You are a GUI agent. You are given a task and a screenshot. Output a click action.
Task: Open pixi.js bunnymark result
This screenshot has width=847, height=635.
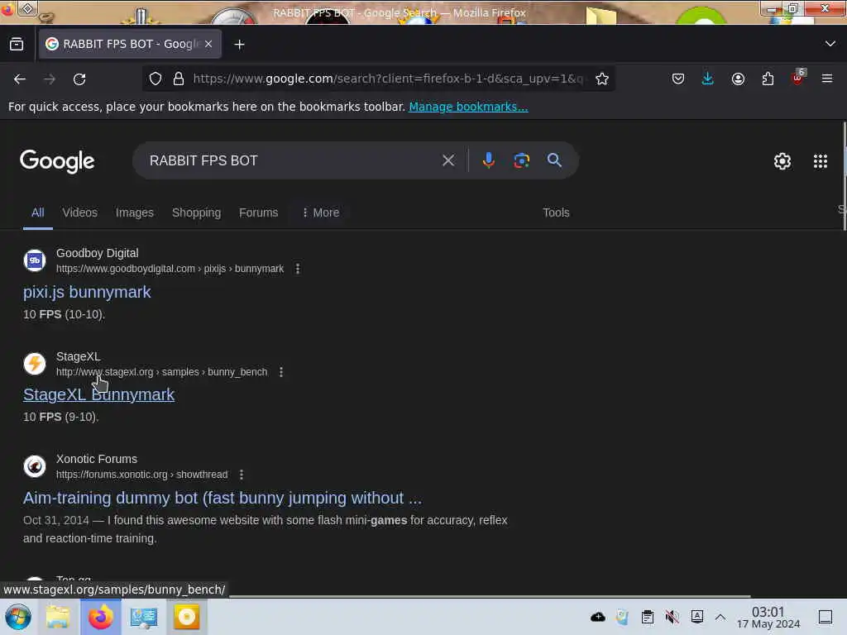tap(87, 292)
